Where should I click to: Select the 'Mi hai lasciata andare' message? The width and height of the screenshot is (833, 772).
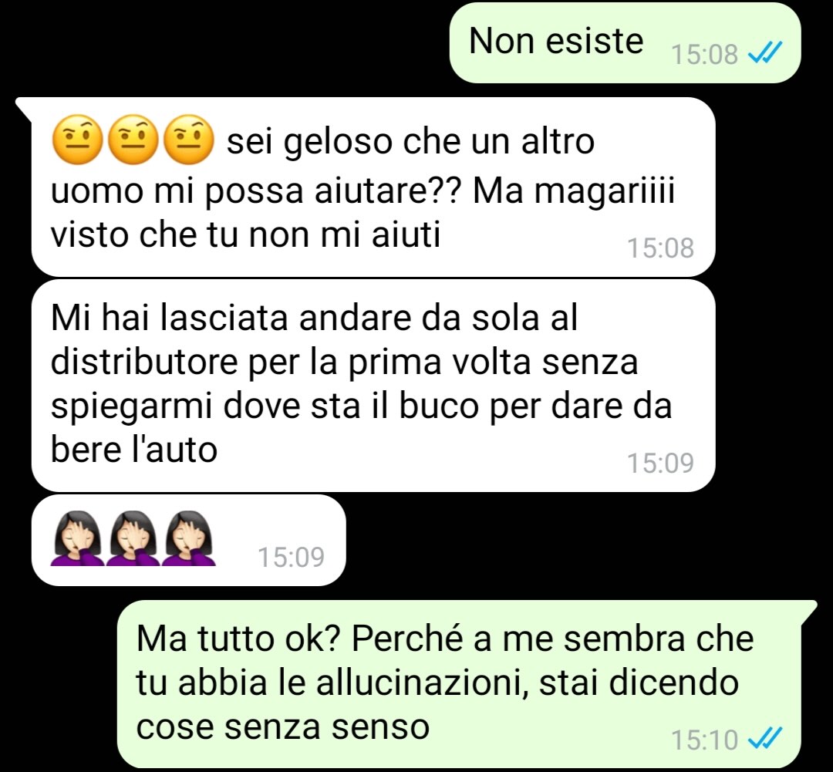click(373, 386)
